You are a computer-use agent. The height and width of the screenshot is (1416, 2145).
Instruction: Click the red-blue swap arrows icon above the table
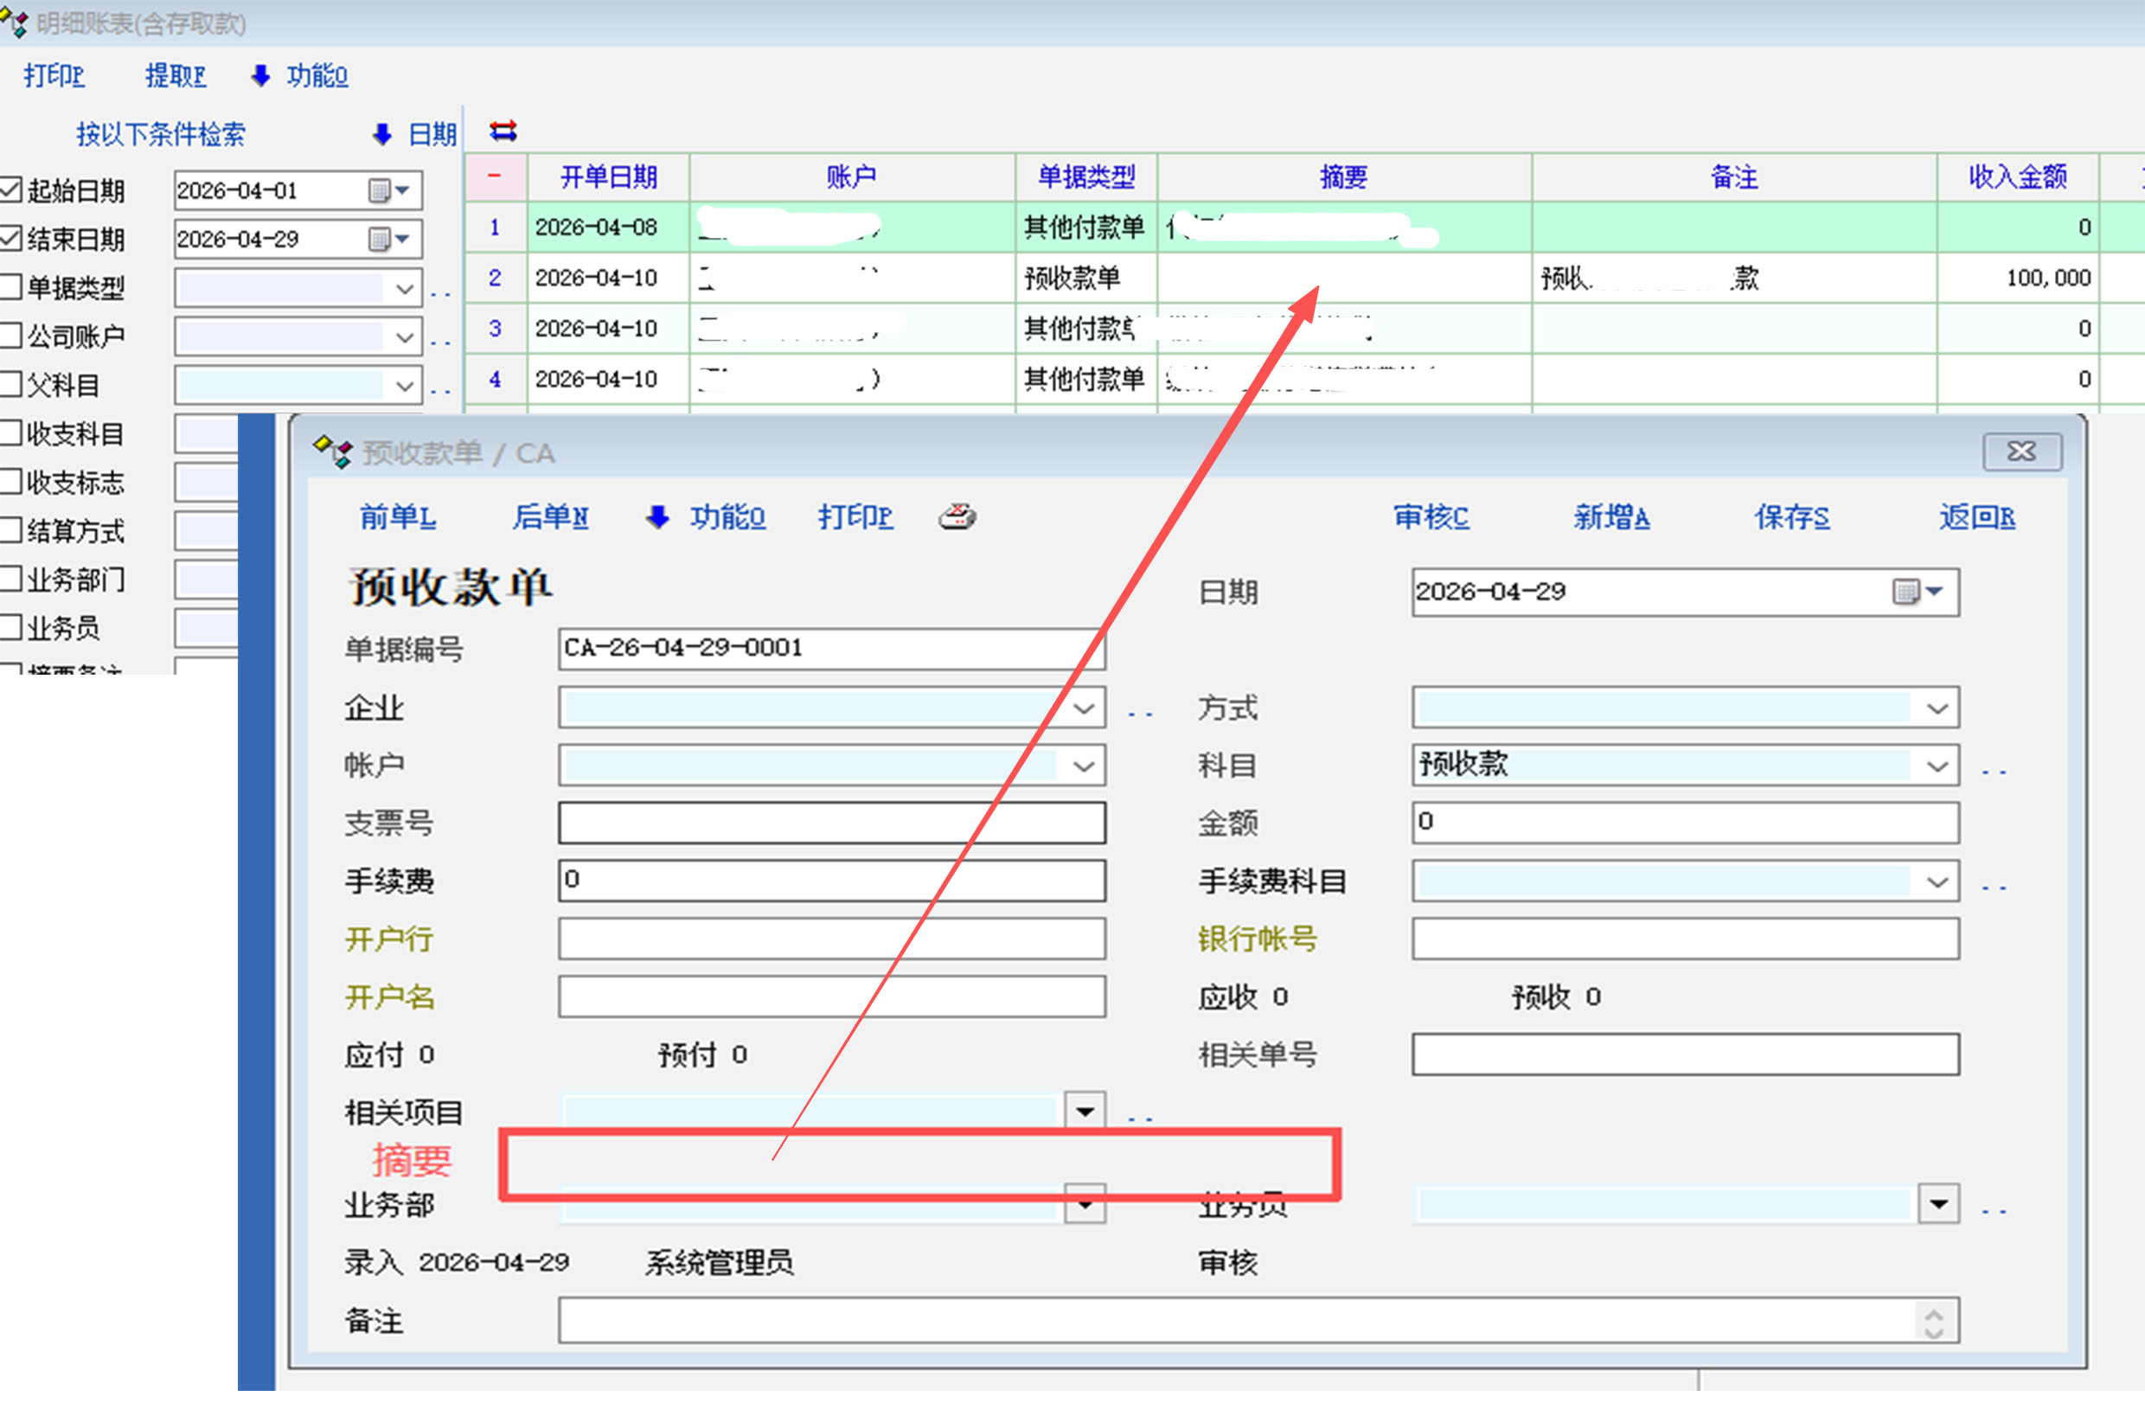point(503,131)
